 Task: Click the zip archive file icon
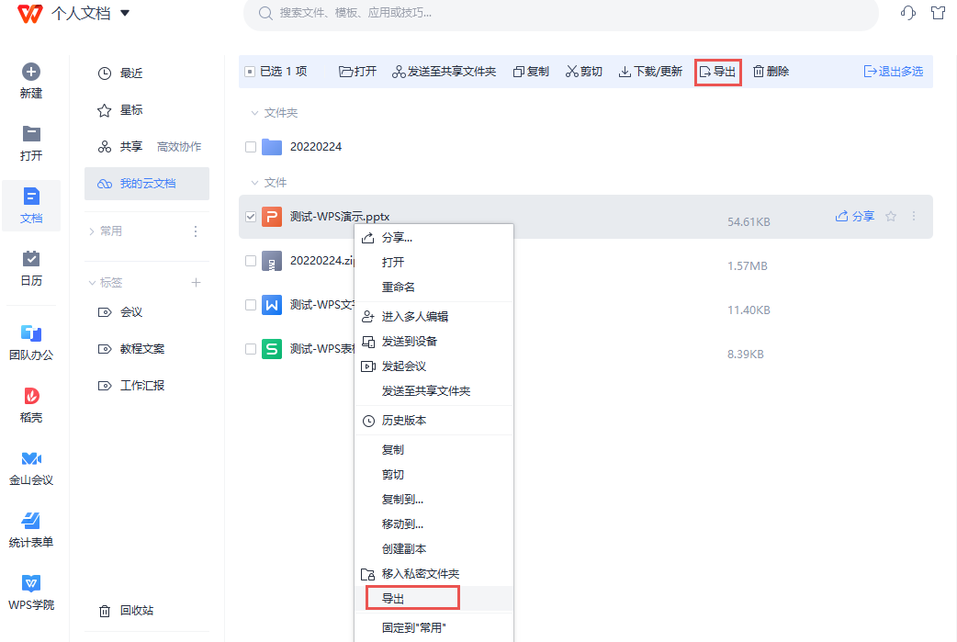click(x=272, y=261)
